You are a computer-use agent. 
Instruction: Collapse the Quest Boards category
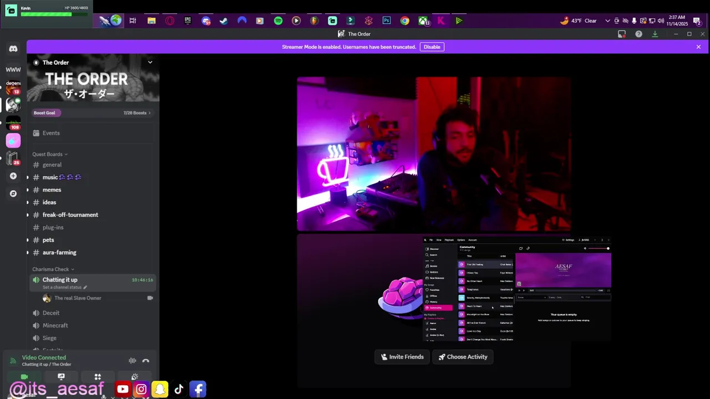49,154
